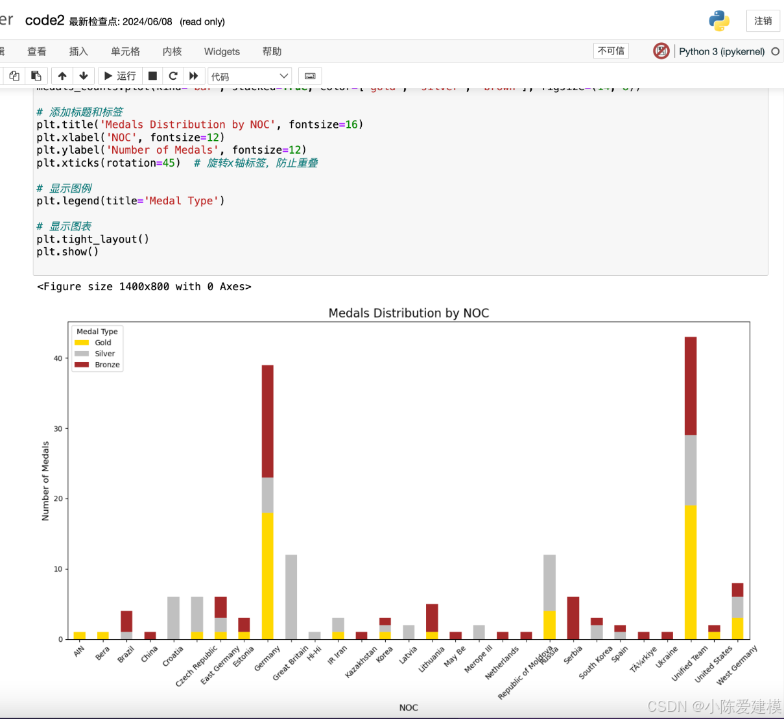Move cell up with arrow icon
This screenshot has width=784, height=719.
pos(62,76)
